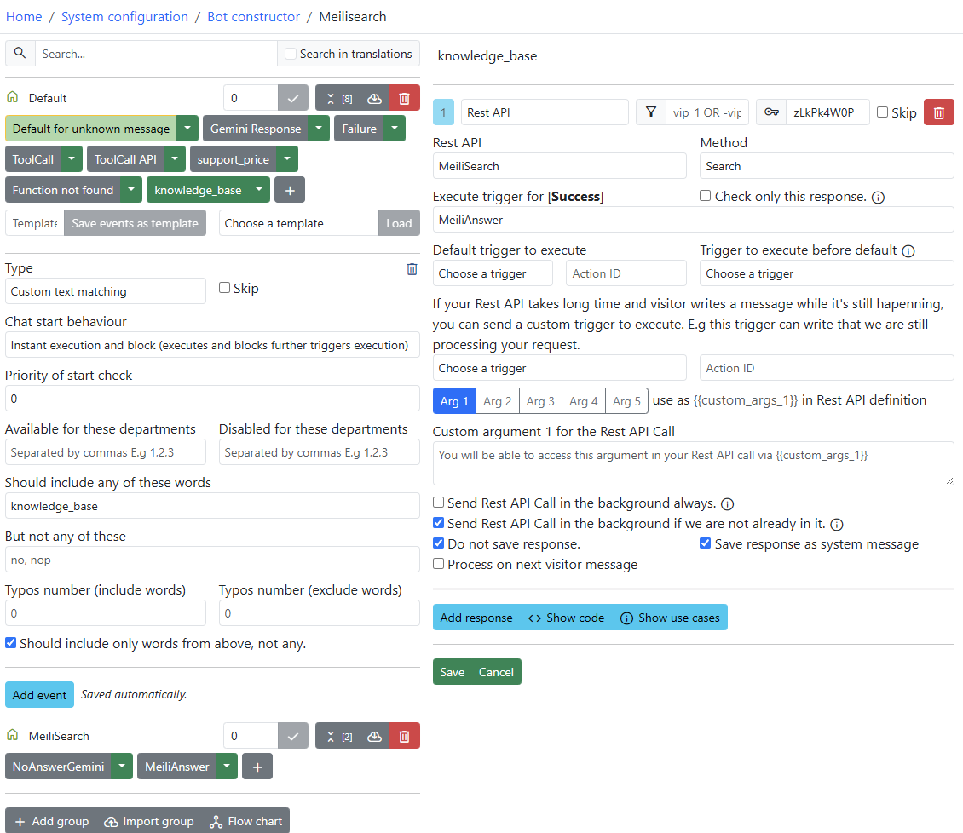Click the Priority of start check field
Viewport: 963px width, 833px height.
pyautogui.click(x=212, y=399)
